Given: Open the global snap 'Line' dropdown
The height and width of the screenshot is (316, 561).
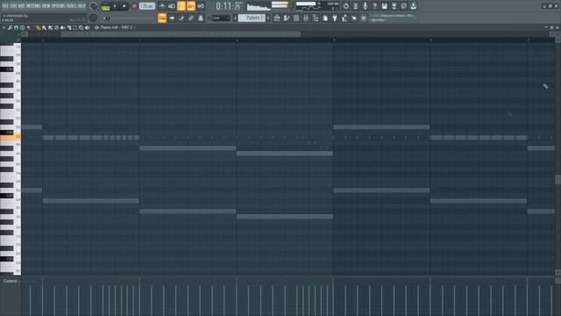Looking at the screenshot, I should click(x=221, y=18).
